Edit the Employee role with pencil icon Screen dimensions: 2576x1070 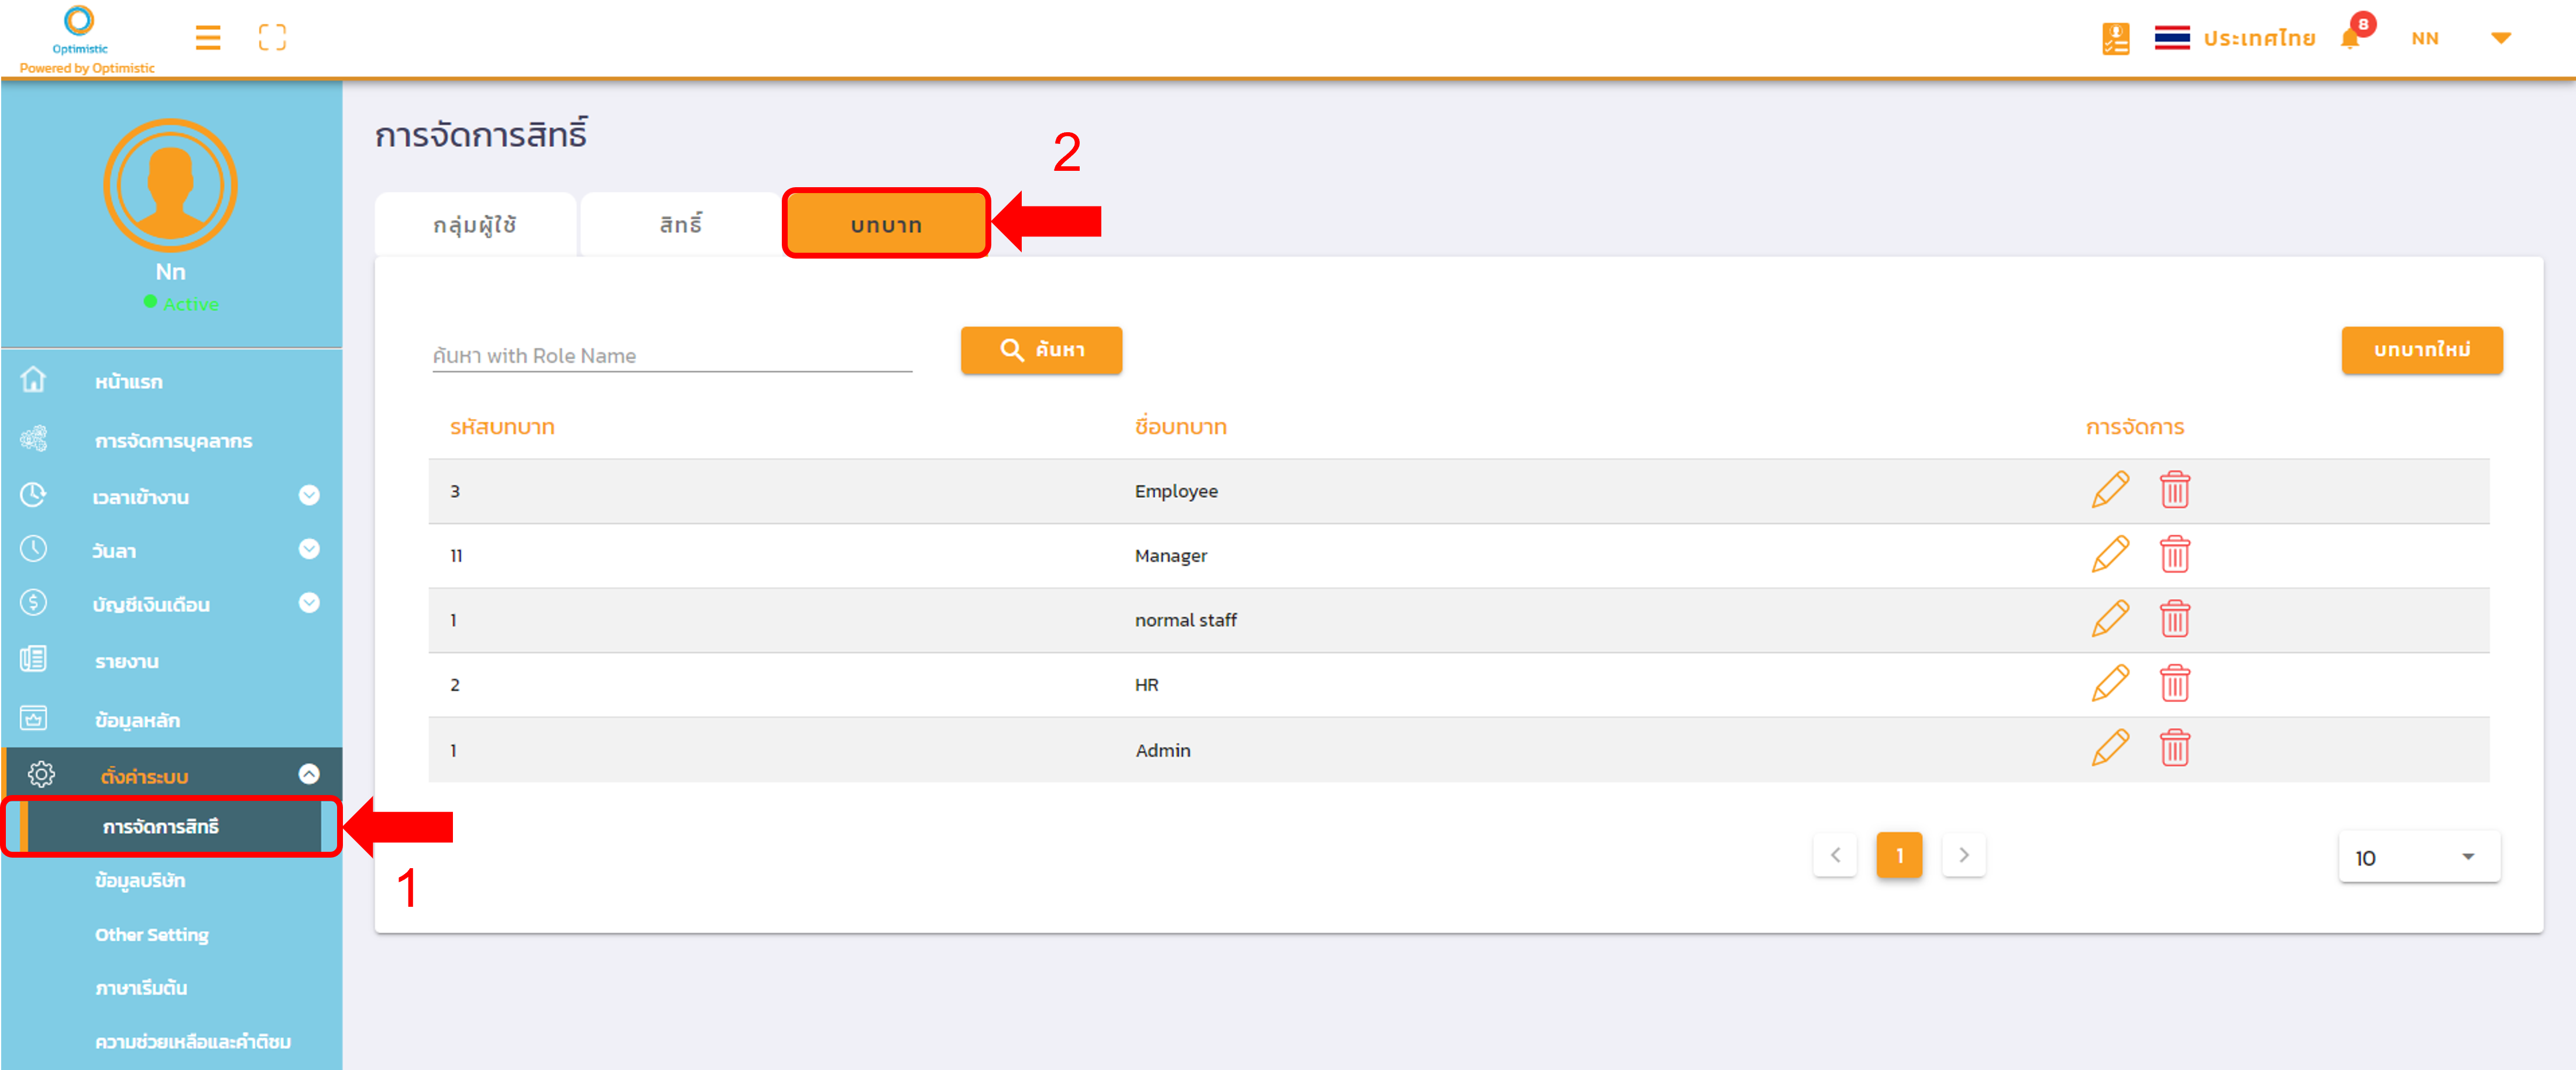tap(2110, 490)
